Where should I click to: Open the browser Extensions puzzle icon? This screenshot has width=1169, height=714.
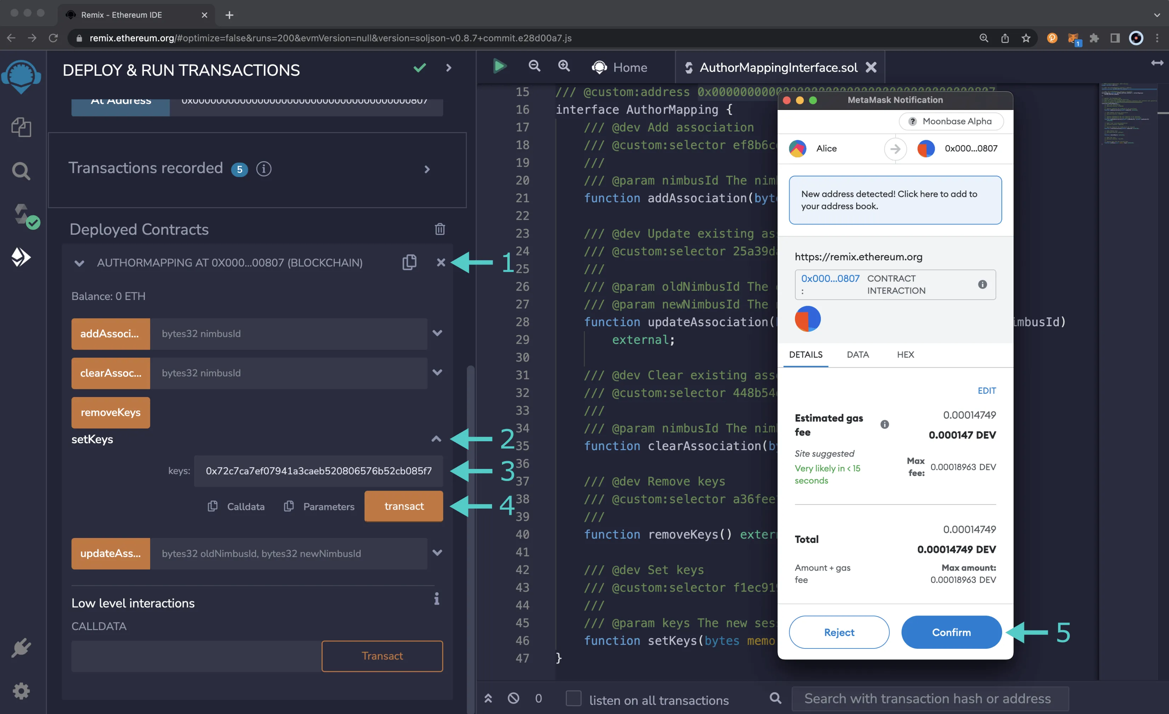coord(1094,39)
